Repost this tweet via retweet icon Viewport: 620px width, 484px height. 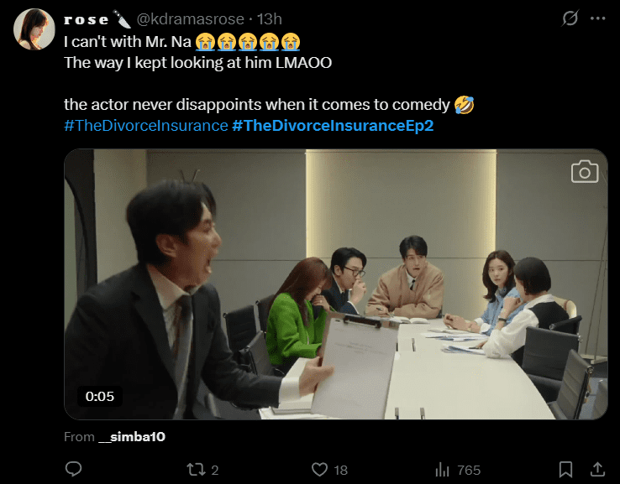(x=194, y=469)
